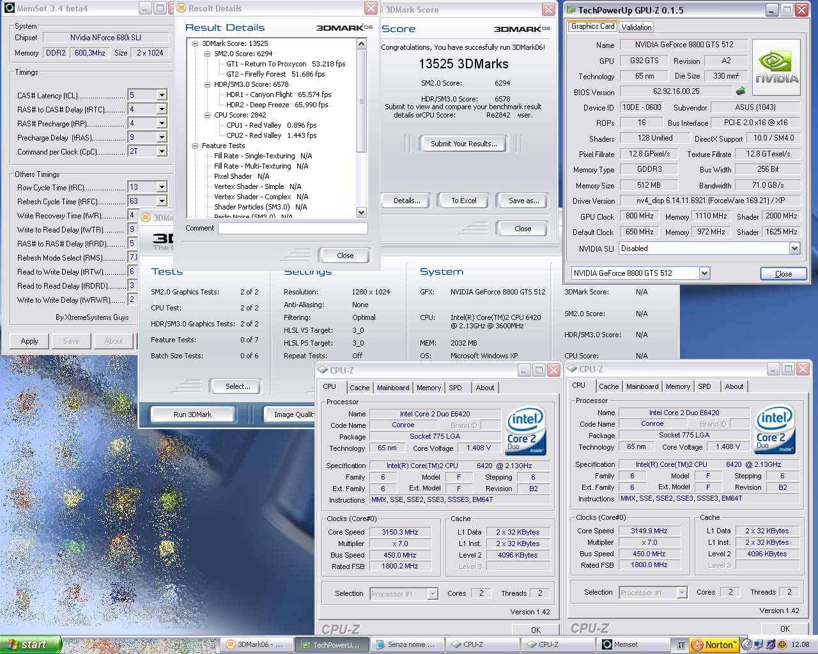This screenshot has height=654, width=818.
Task: Open NVIDIA SLI dropdown in GPU-Z
Action: click(794, 248)
